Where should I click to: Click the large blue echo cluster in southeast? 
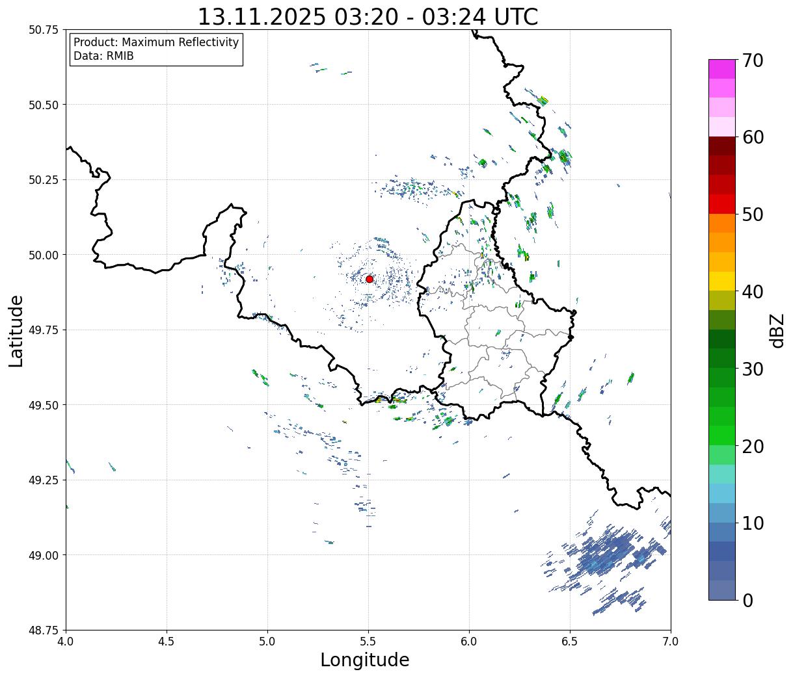pyautogui.click(x=605, y=556)
